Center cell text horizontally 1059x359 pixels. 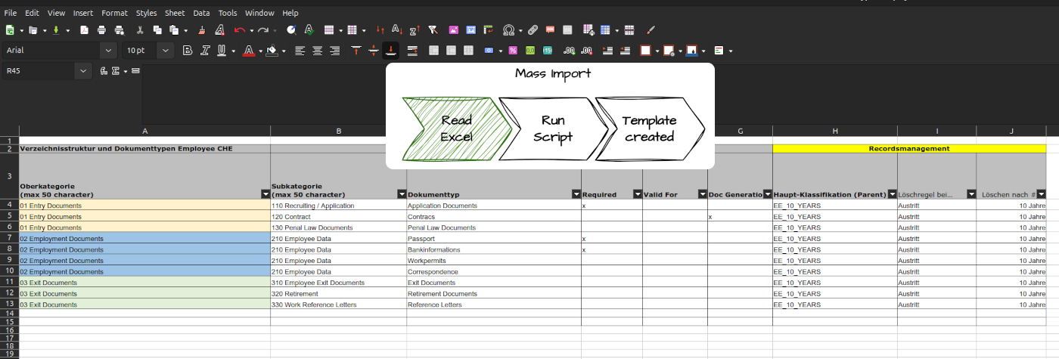pyautogui.click(x=317, y=51)
